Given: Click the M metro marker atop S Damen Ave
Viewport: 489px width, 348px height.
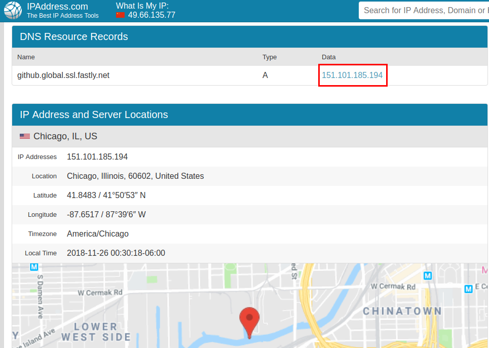Looking at the screenshot, I should coord(34,266).
